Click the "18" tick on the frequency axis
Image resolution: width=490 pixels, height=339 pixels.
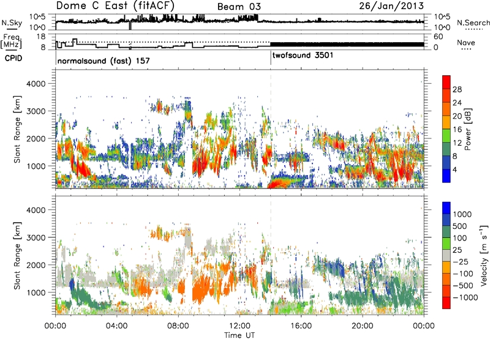41,37
